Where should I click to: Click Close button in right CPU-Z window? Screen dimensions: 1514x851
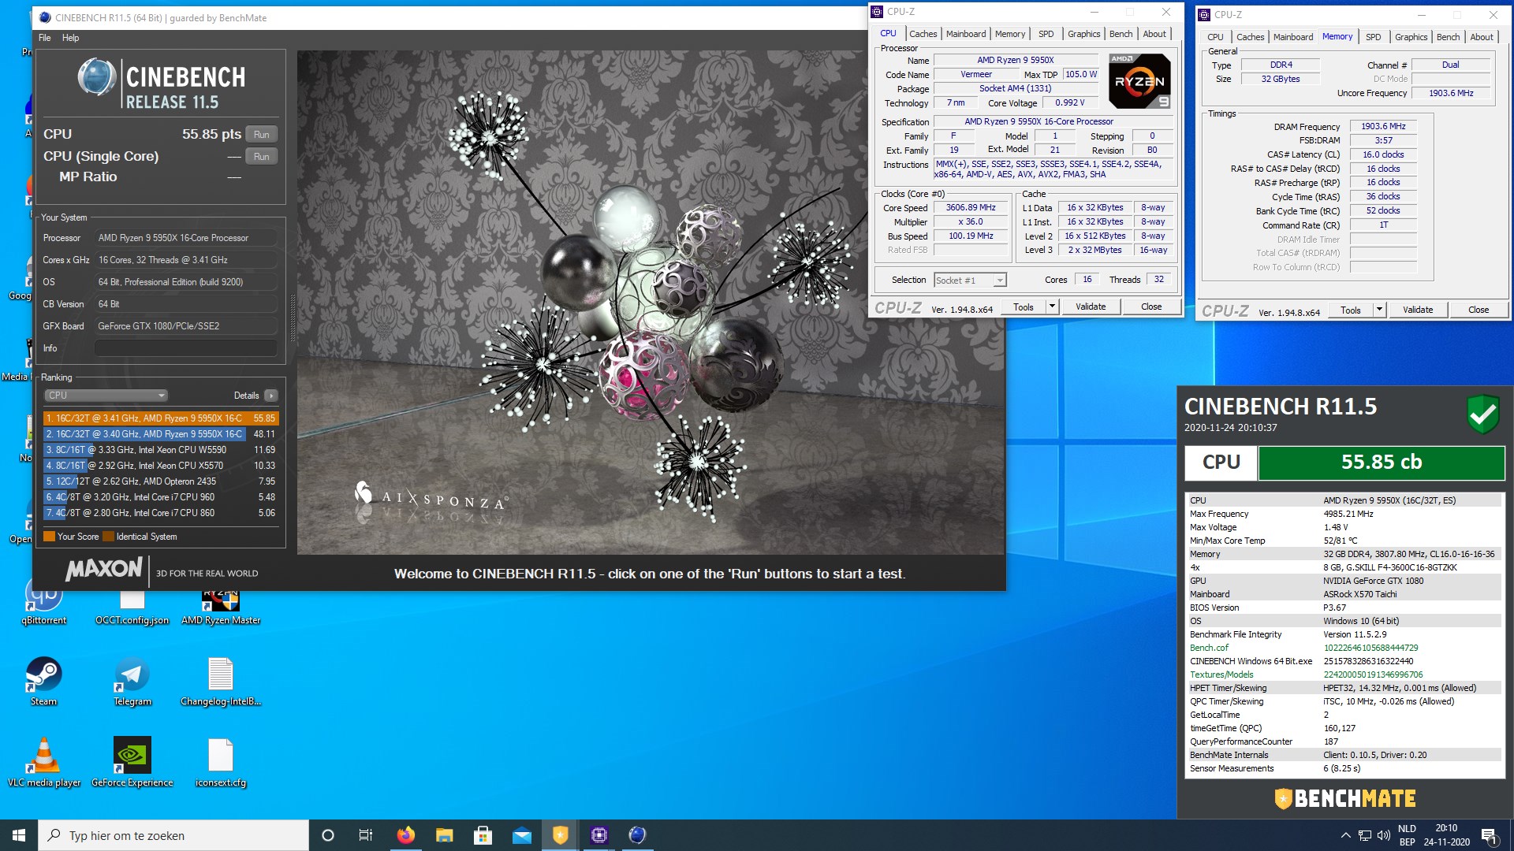coord(1479,310)
